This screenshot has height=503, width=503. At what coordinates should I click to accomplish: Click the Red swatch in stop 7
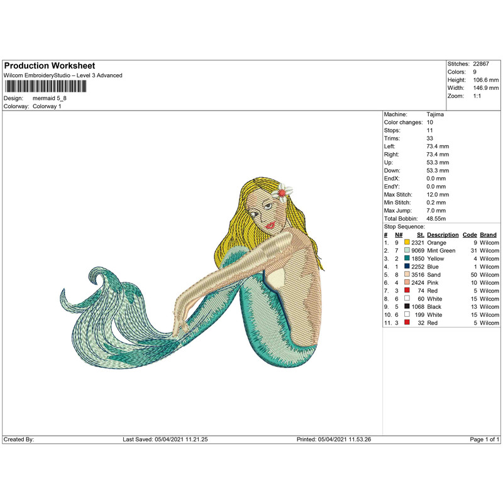[407, 290]
